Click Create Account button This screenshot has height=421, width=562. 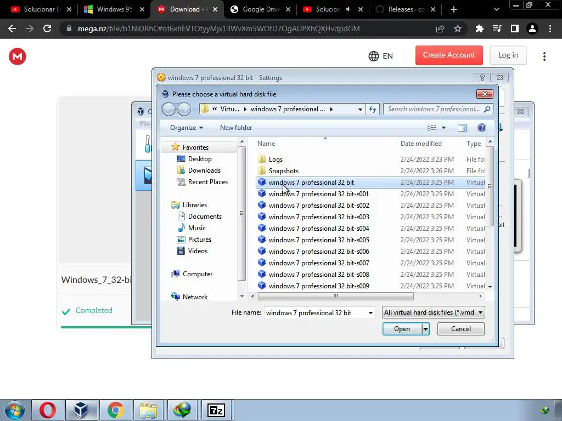click(449, 55)
